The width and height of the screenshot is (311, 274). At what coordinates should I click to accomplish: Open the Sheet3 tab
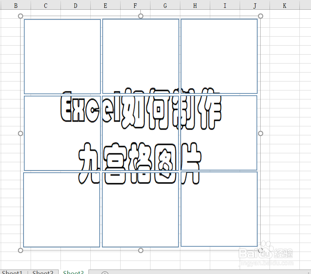coord(74,272)
